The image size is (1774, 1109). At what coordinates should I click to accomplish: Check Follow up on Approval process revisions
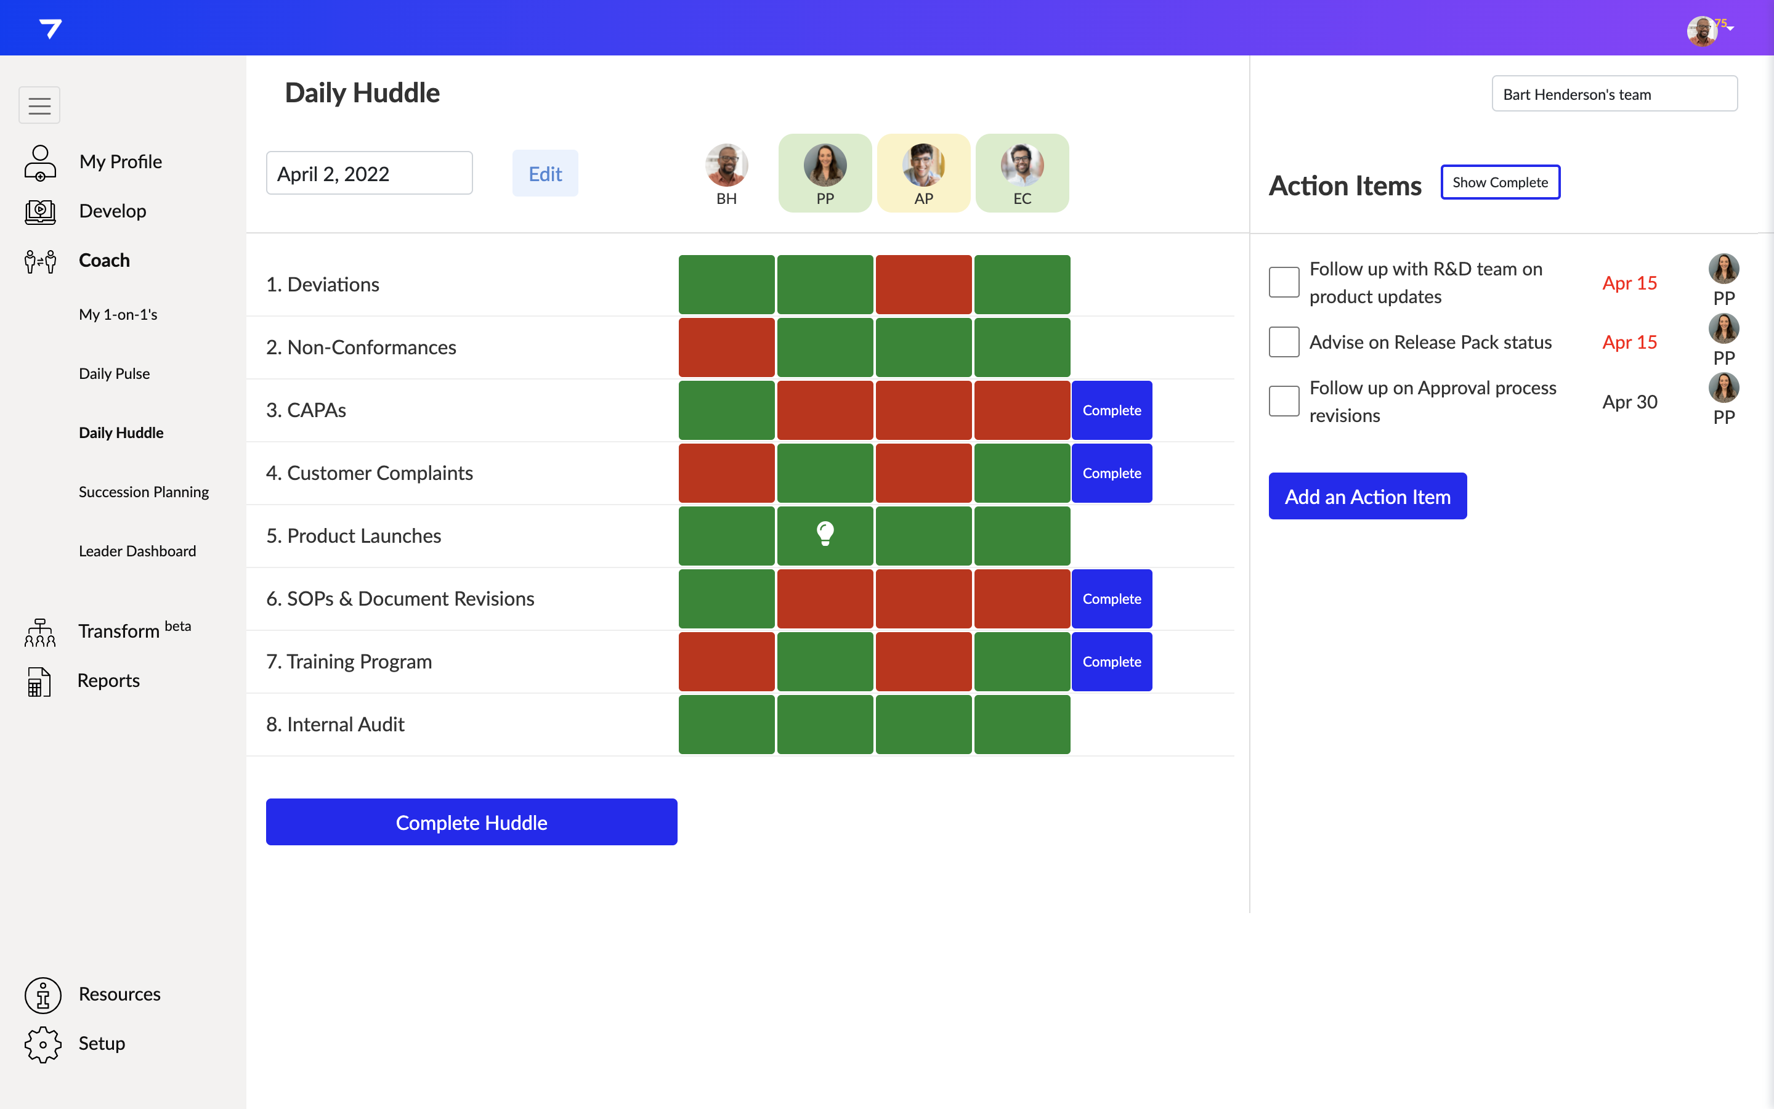pyautogui.click(x=1284, y=401)
